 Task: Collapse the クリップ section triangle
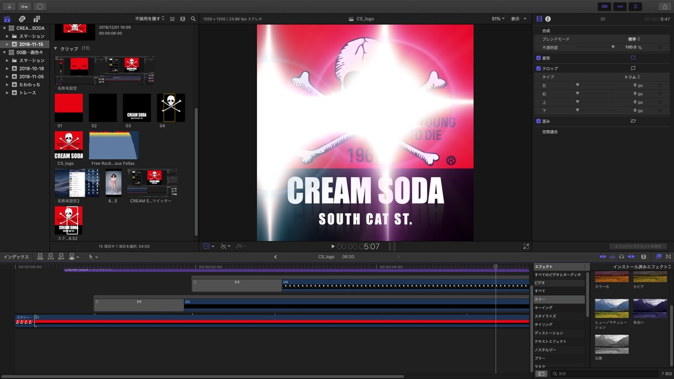[x=56, y=49]
